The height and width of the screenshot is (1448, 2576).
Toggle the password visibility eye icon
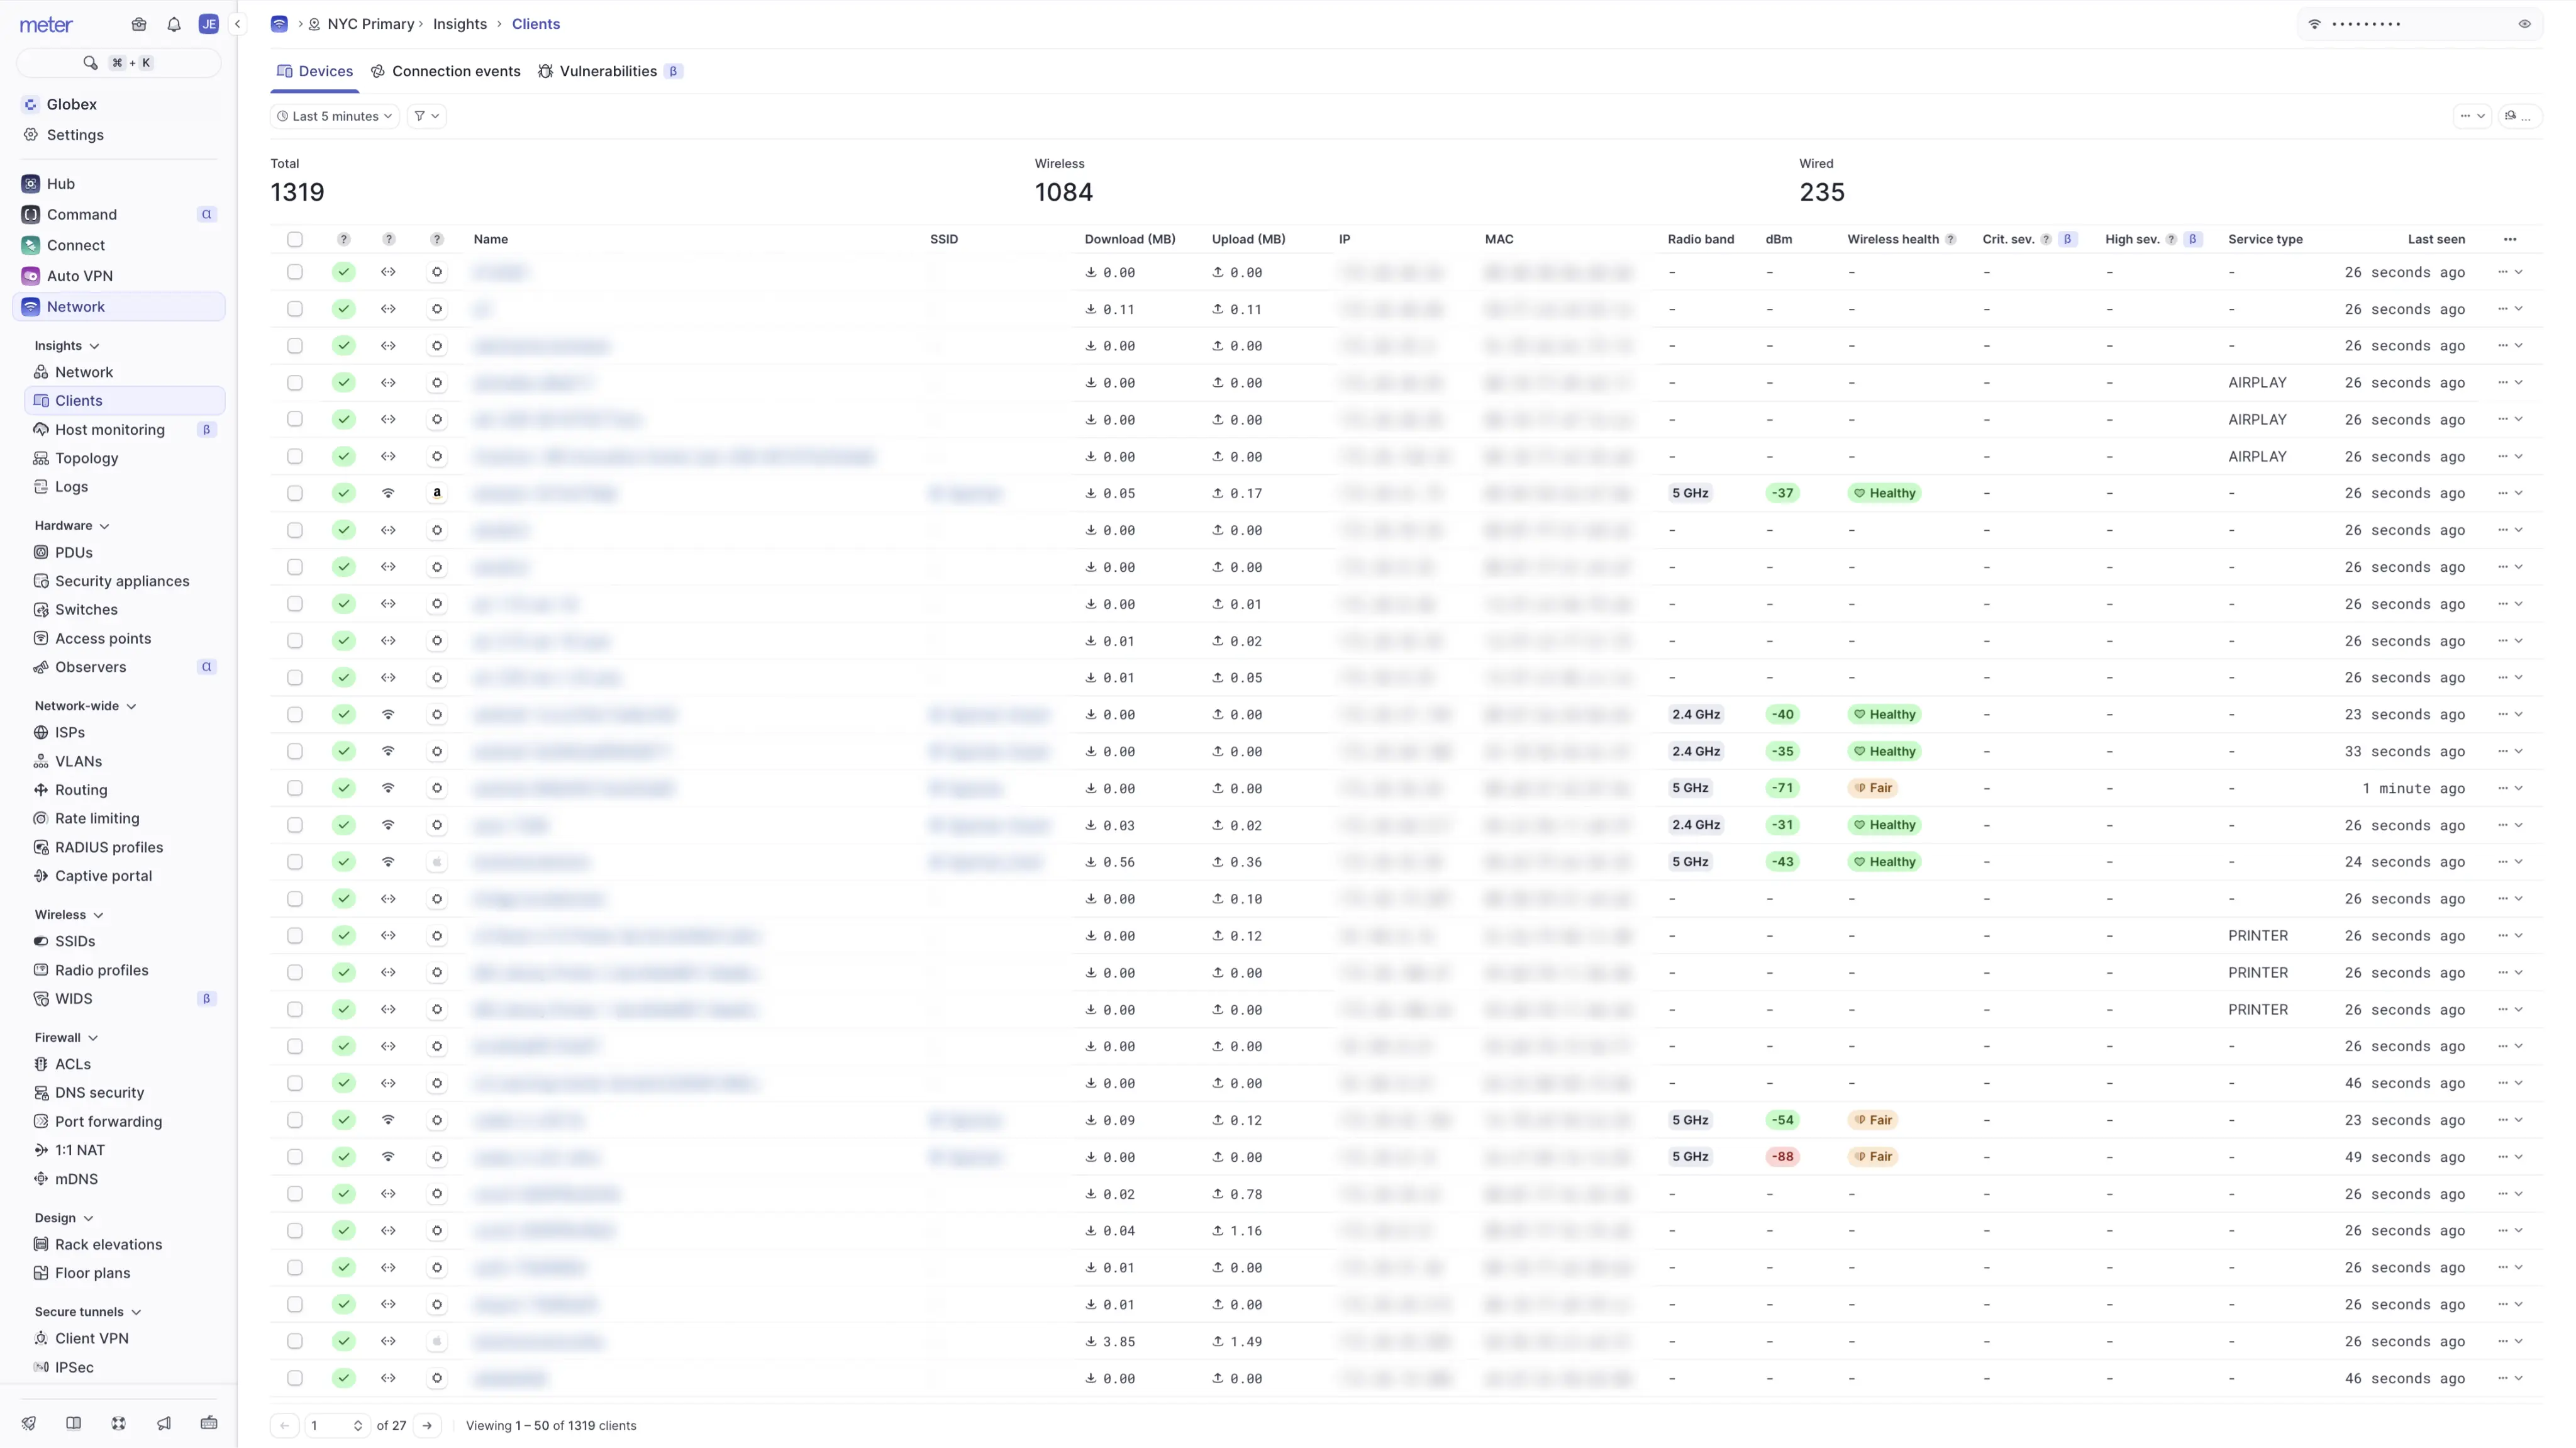tap(2524, 24)
